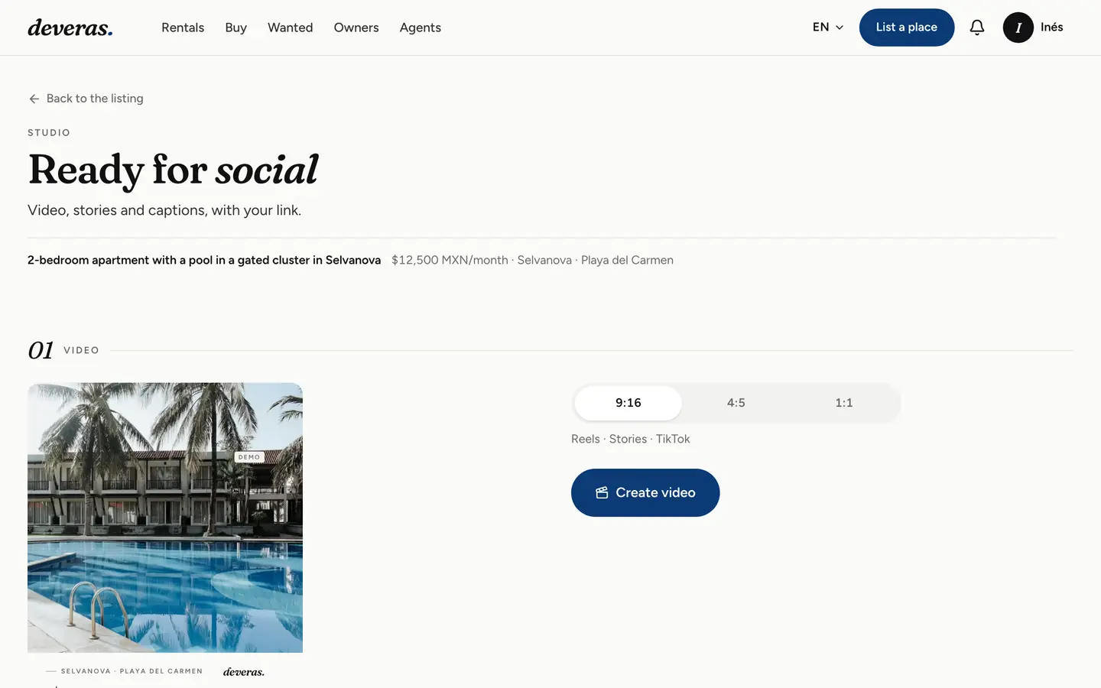Choose the 1:1 aspect ratio
This screenshot has width=1101, height=688.
[843, 403]
